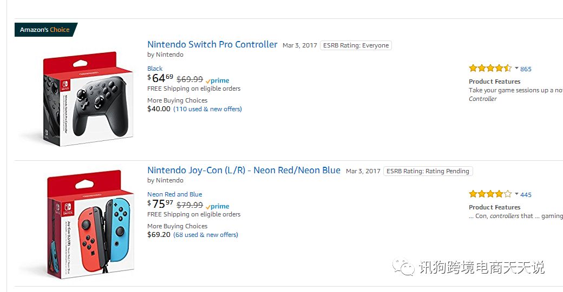Expand rating breakdown arrow next to 445

tap(516, 194)
